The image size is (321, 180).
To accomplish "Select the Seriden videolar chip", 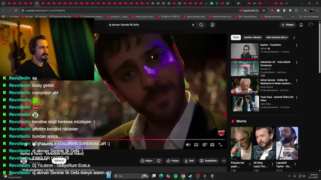I will [x=253, y=37].
